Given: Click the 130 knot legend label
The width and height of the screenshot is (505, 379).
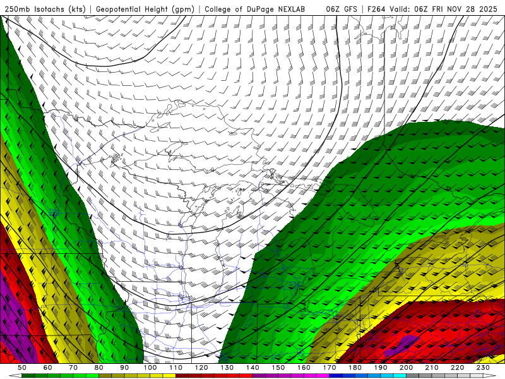Looking at the screenshot, I should point(227,368).
